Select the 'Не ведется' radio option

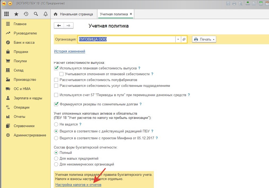tap(56, 124)
